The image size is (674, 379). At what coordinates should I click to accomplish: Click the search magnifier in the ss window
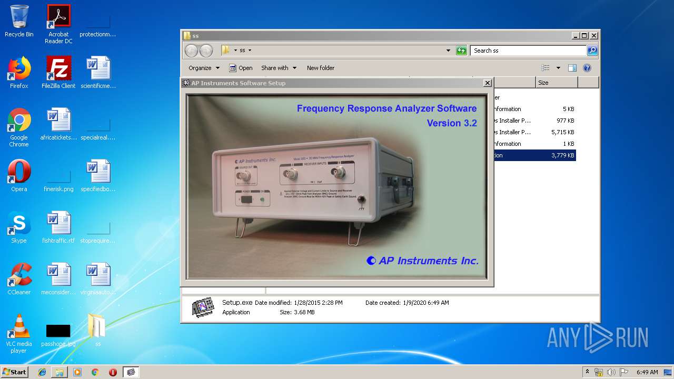[592, 51]
